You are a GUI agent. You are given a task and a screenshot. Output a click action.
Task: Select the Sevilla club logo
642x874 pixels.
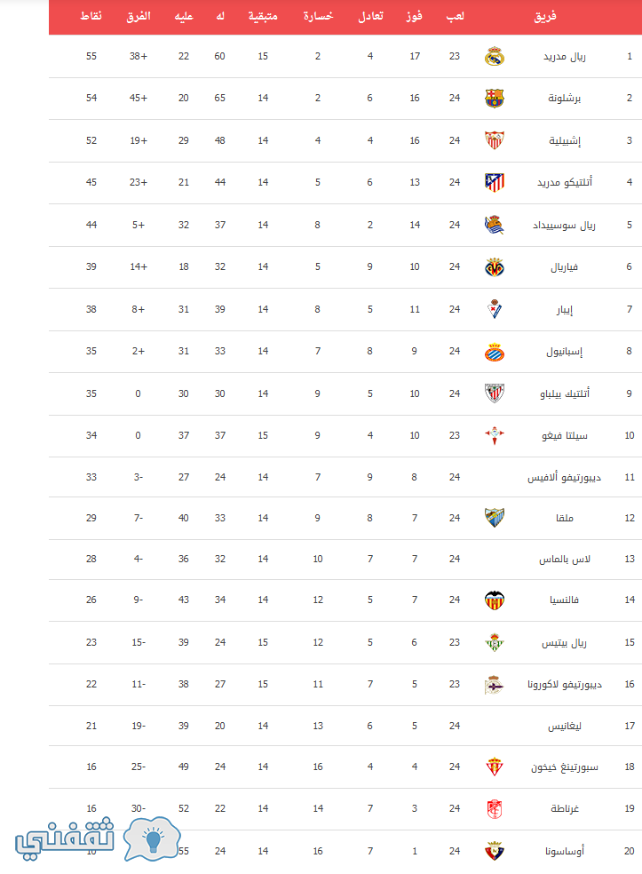point(495,140)
